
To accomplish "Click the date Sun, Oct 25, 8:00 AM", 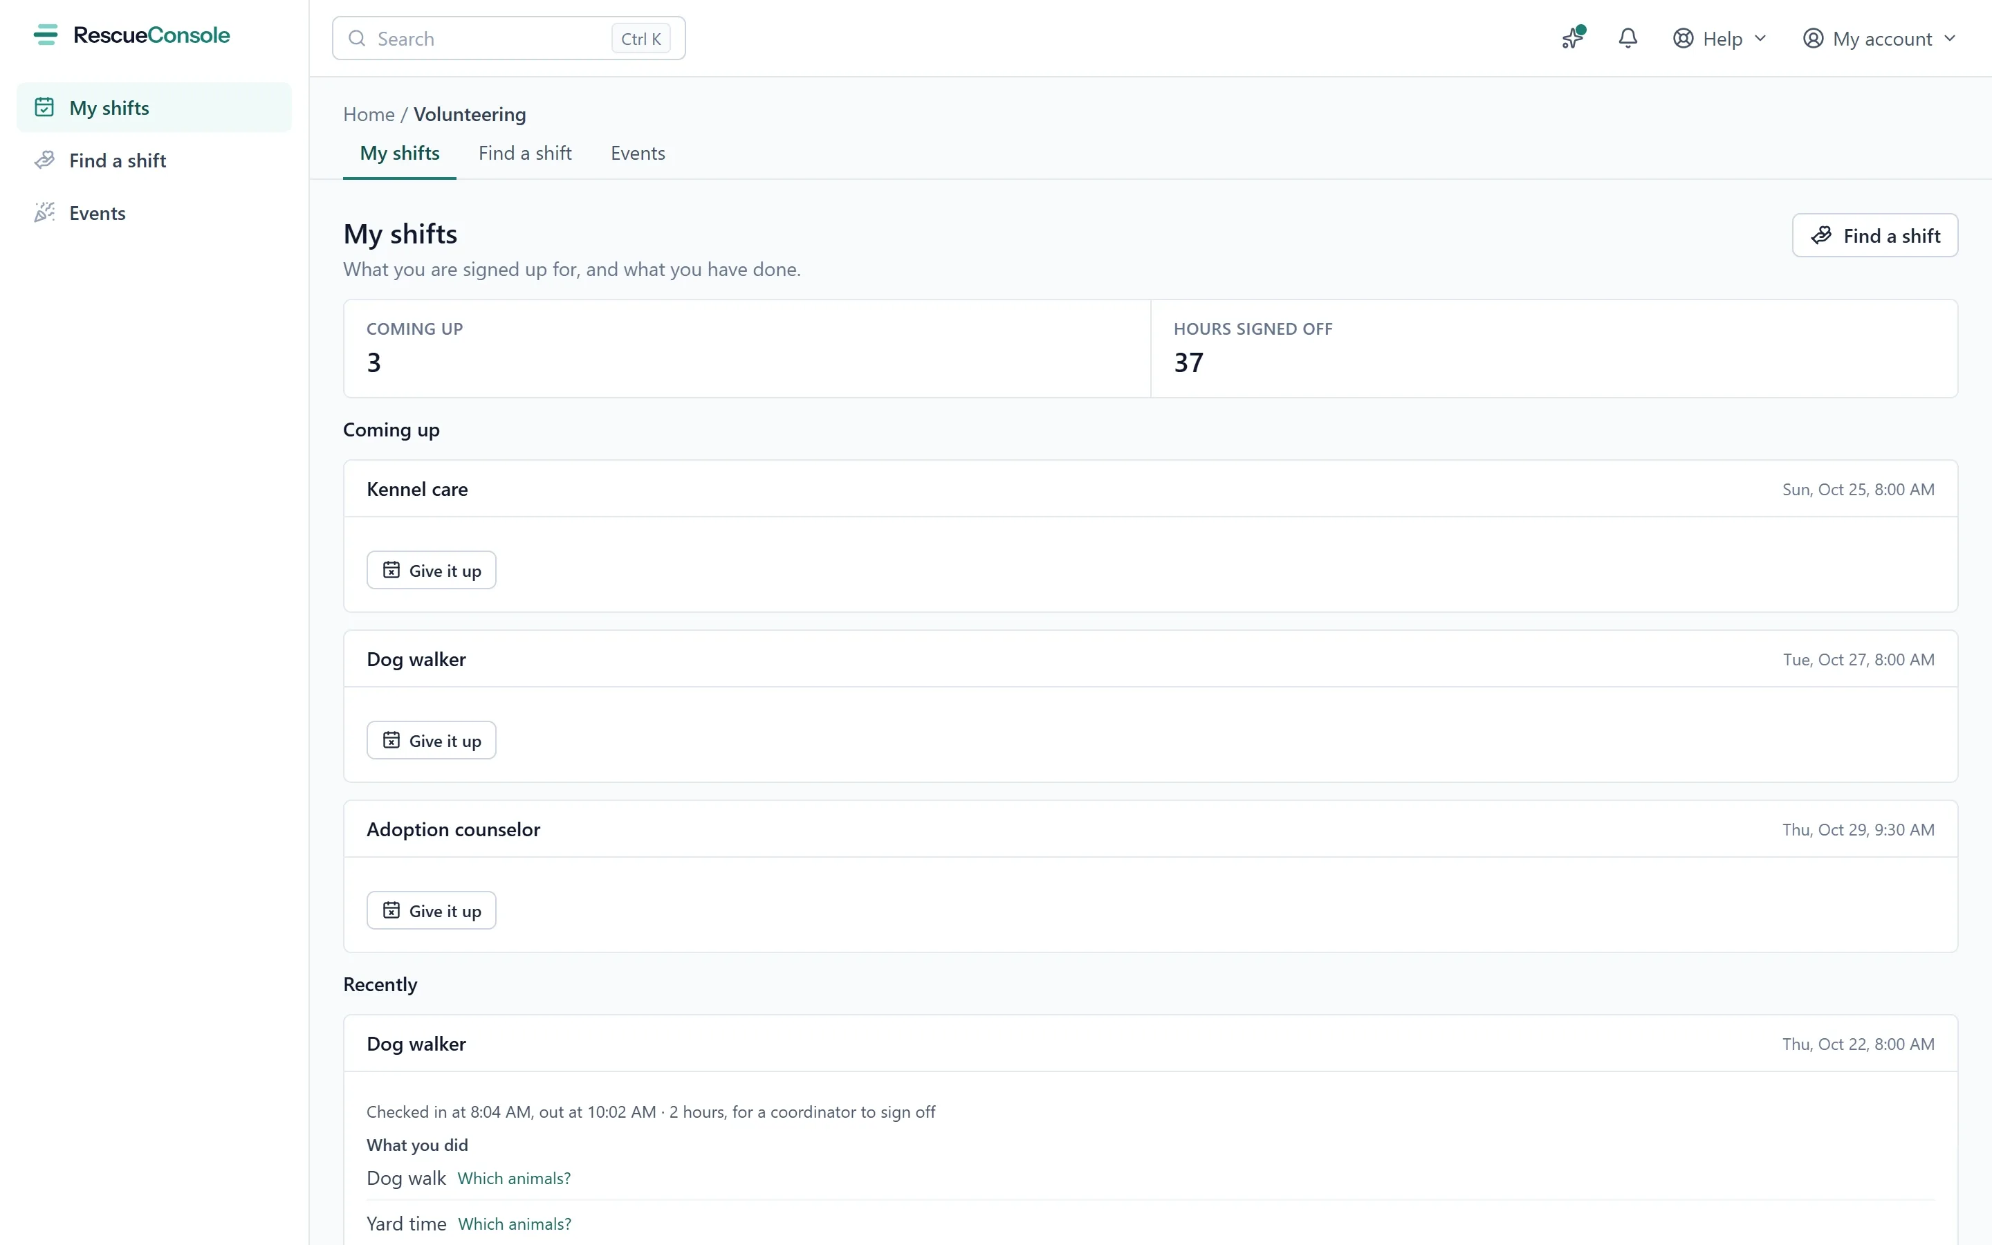I will 1859,490.
